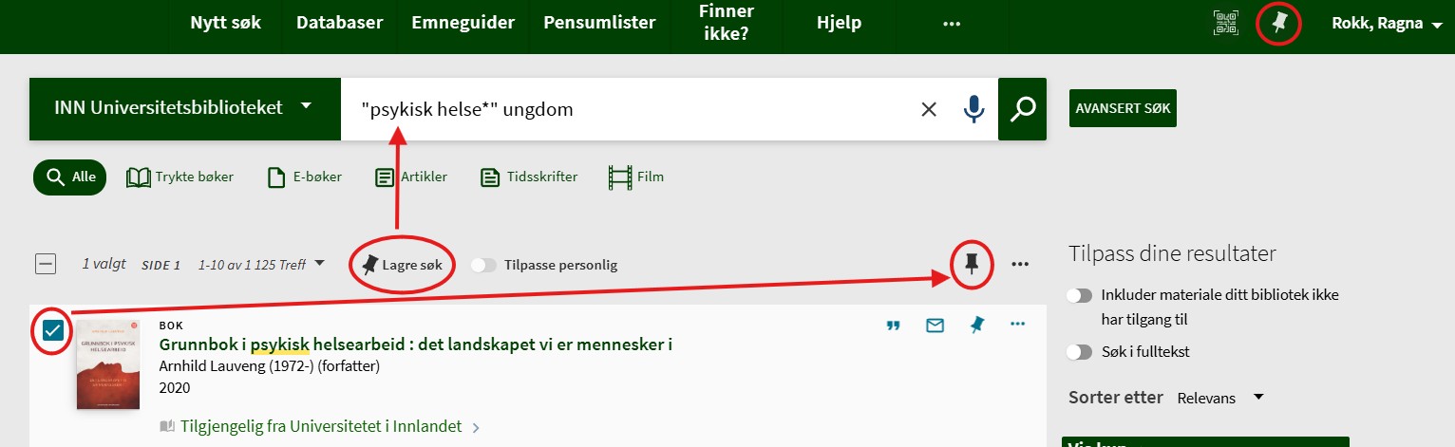This screenshot has width=1455, height=447.
Task: Open Finner ikke? menu item
Action: click(x=726, y=23)
